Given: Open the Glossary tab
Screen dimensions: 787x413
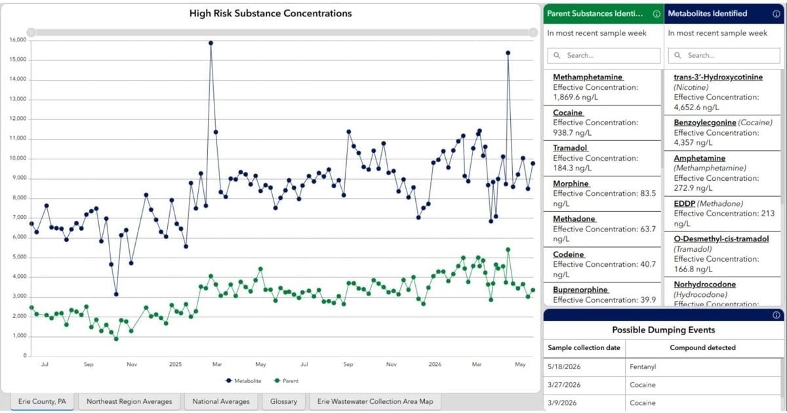Looking at the screenshot, I should [284, 401].
